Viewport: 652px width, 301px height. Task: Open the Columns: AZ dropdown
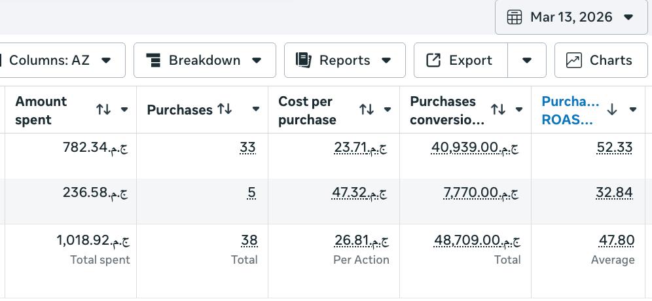pos(62,60)
